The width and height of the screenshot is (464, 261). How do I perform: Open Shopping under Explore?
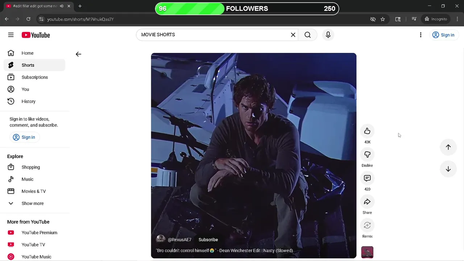pyautogui.click(x=34, y=167)
